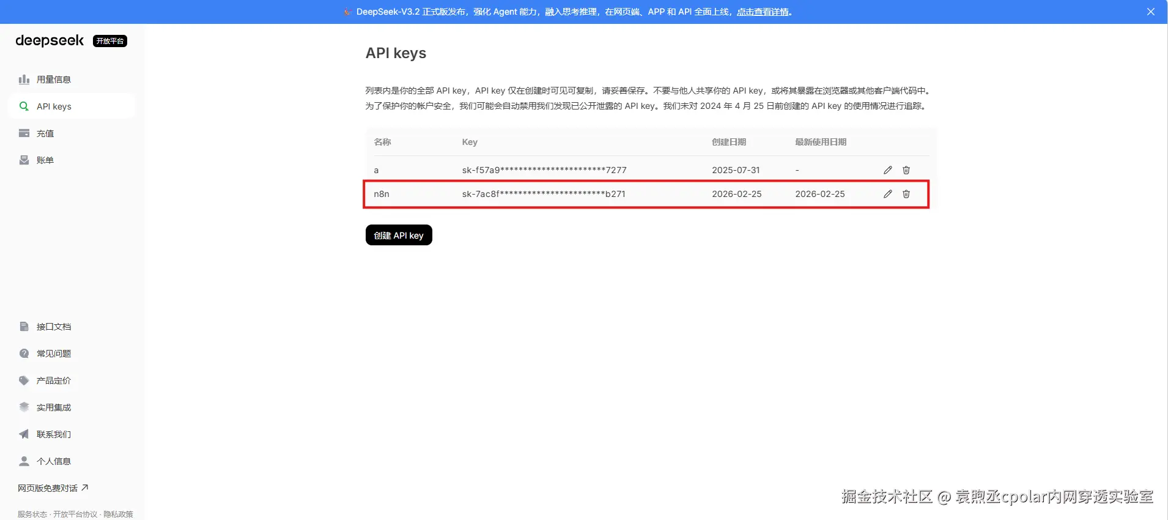
Task: Click key text sk-7ac8f...b271
Action: click(x=544, y=194)
